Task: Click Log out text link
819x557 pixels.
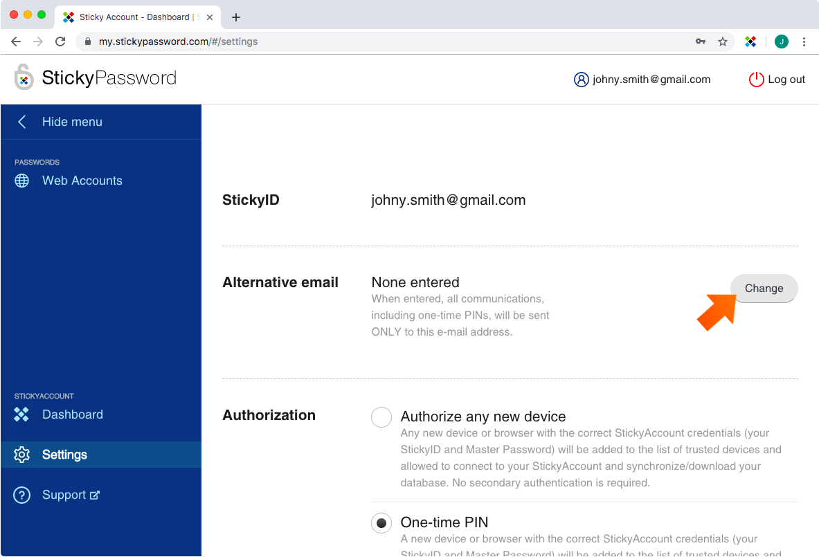Action: coord(786,80)
